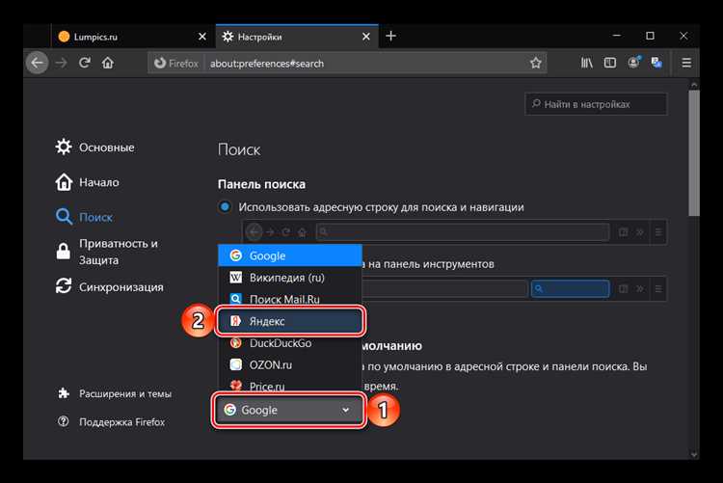
Task: Open the hamburger application menu
Action: coord(686,63)
